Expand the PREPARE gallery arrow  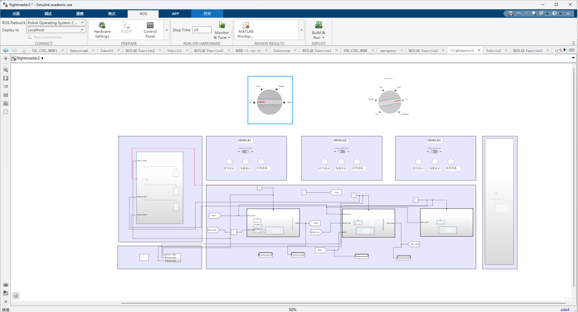(x=166, y=30)
